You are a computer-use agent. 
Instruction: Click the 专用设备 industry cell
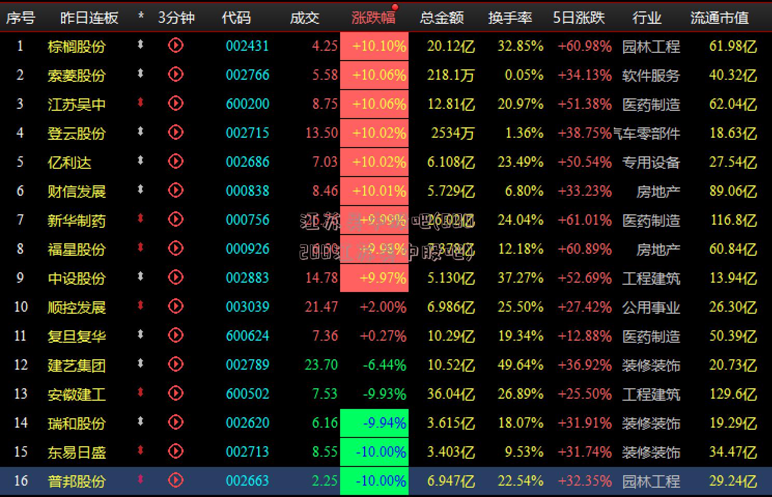point(651,163)
